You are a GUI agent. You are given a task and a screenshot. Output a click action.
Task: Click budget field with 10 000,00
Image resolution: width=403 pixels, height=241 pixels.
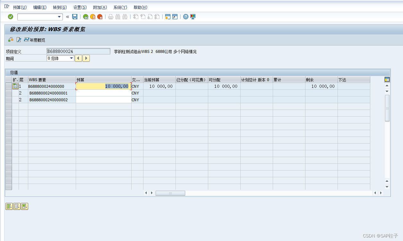[x=103, y=86]
